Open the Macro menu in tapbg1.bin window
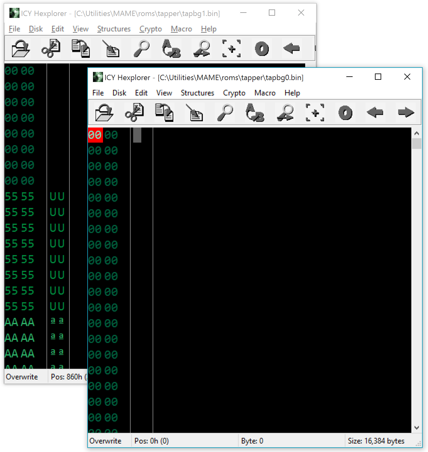The height and width of the screenshot is (452, 428). (181, 29)
